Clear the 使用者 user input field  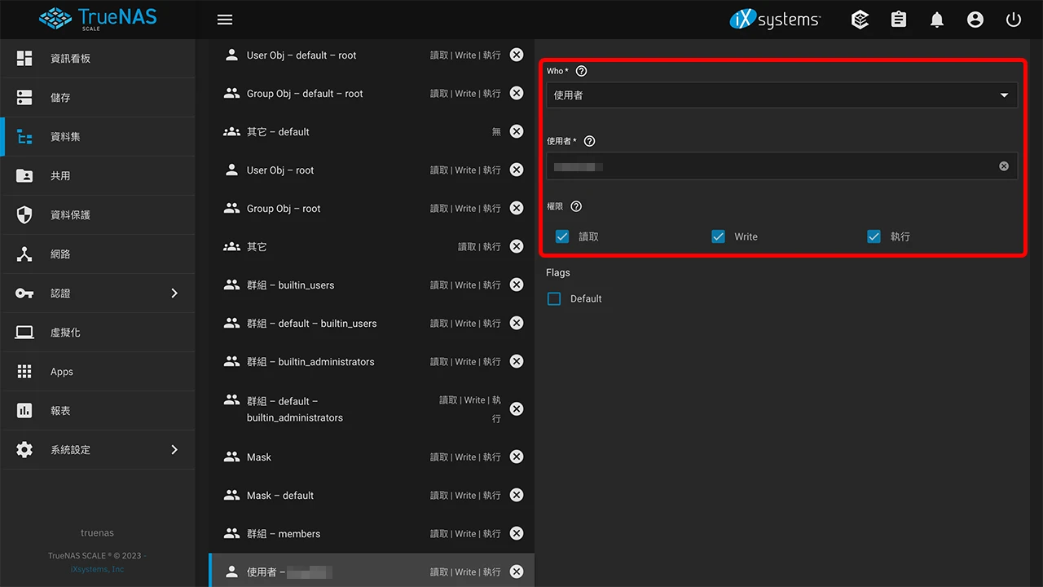pyautogui.click(x=1004, y=166)
